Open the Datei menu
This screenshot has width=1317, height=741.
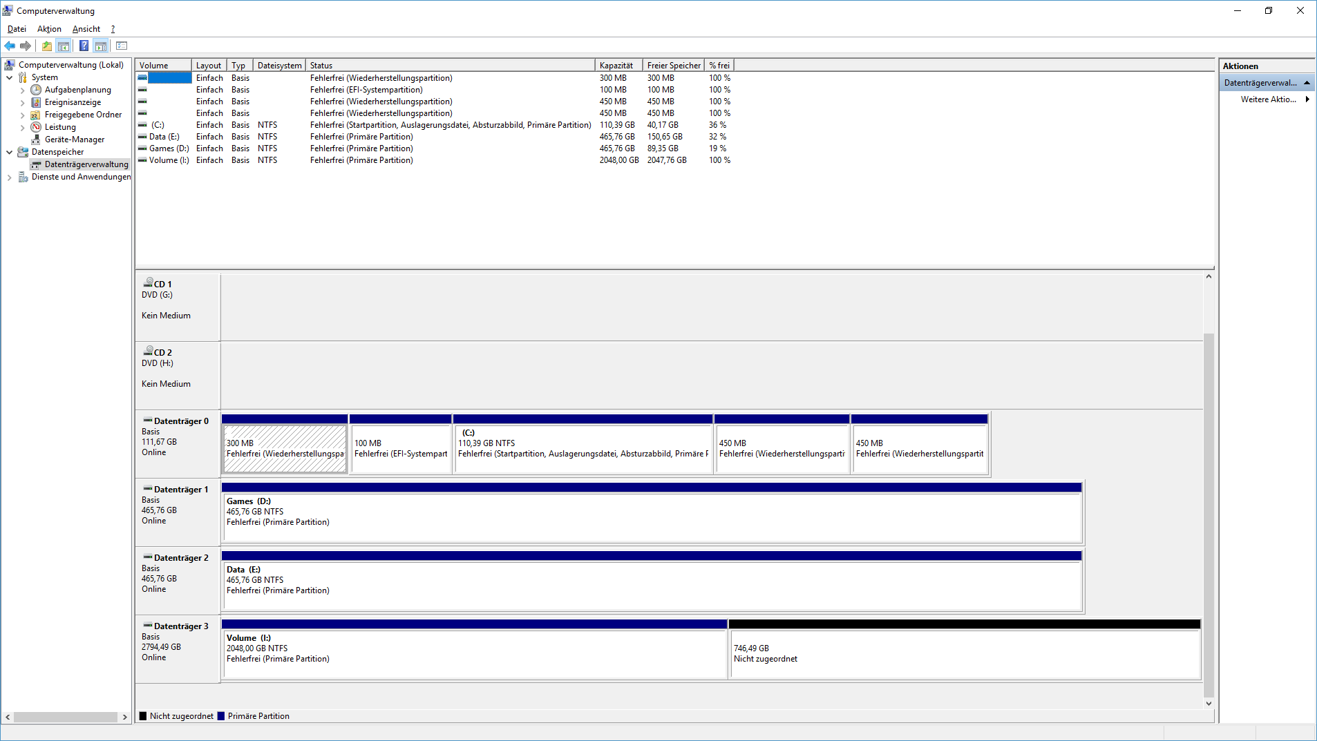click(17, 29)
